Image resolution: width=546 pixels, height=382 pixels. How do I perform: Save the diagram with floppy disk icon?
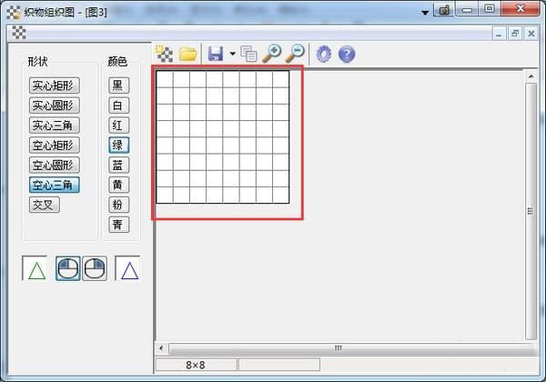click(216, 54)
